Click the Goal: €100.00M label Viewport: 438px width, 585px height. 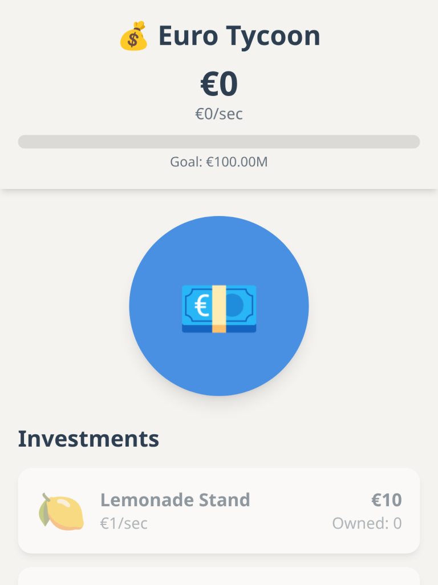(x=219, y=162)
